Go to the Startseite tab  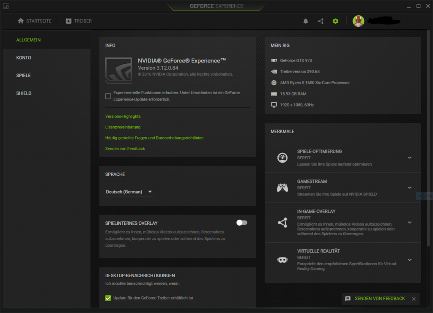35,21
